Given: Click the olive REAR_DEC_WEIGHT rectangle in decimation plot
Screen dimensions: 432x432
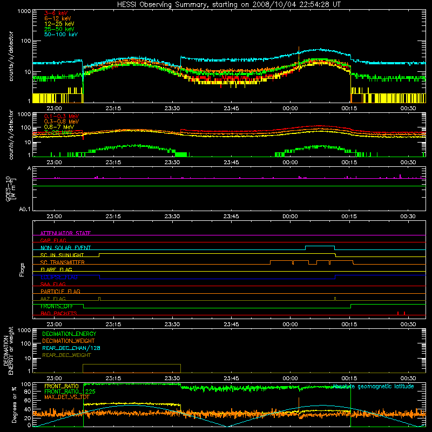Looking at the screenshot, I should click(x=132, y=368).
